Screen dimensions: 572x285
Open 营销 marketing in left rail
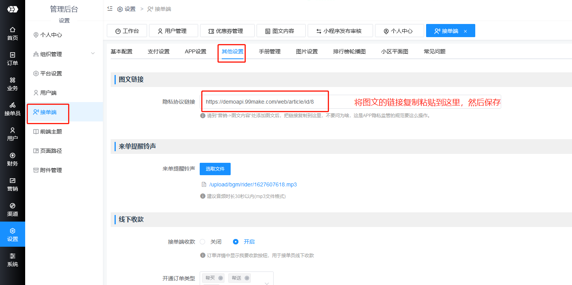pos(12,184)
